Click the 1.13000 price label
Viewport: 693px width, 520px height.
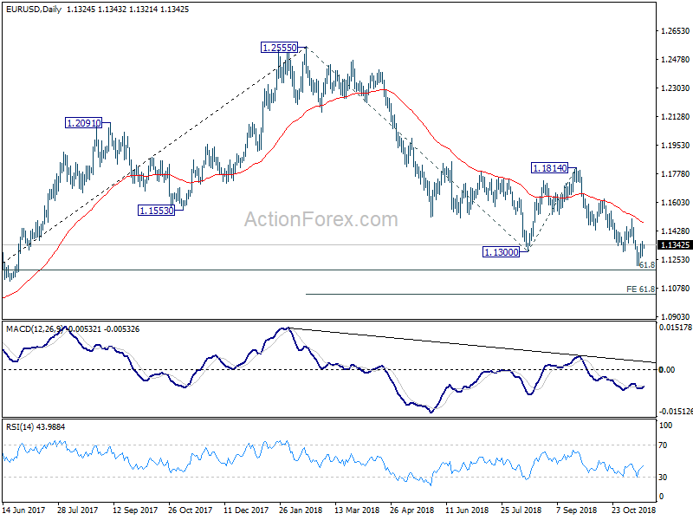[x=502, y=252]
